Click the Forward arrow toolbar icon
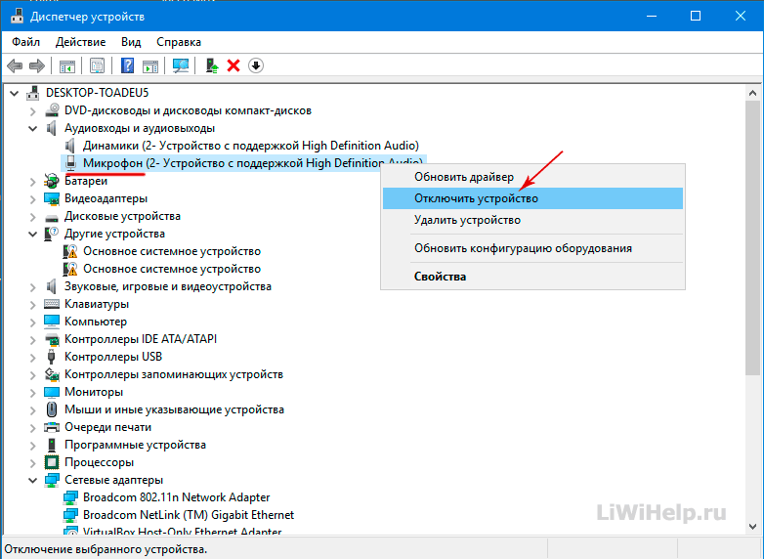The height and width of the screenshot is (559, 764). click(x=36, y=65)
